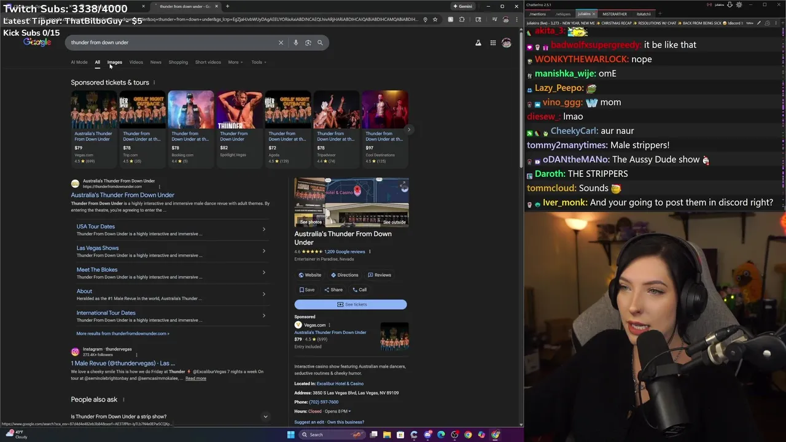Open options for Sponsored tickets & tours
This screenshot has height=442, width=786.
[154, 82]
